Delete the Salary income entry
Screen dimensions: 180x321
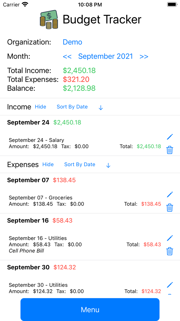coord(170,149)
